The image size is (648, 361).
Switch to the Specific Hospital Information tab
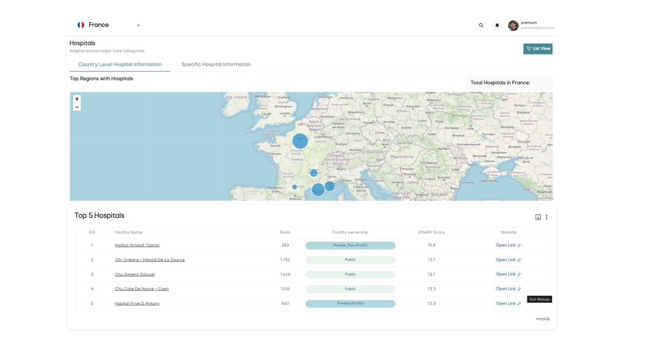(216, 64)
